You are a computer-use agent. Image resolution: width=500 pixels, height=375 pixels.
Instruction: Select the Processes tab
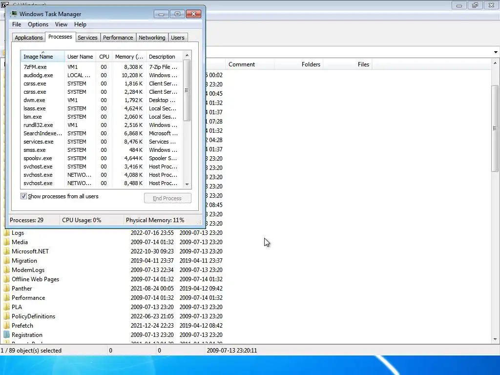60,37
